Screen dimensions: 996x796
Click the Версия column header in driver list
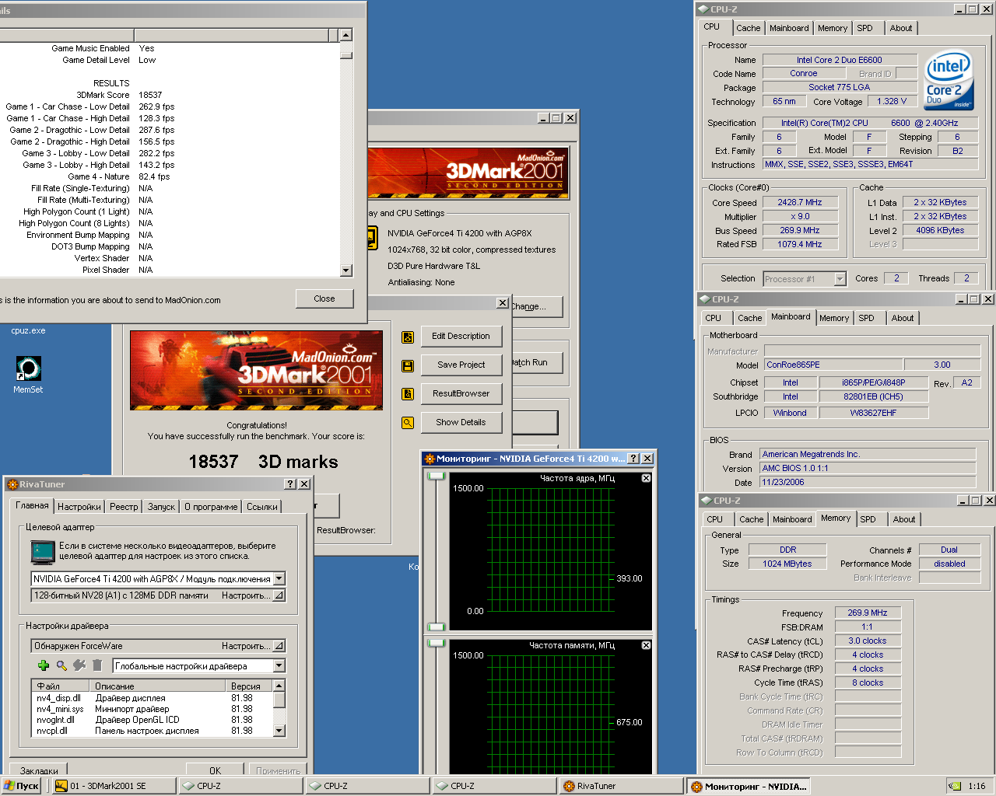pos(250,686)
